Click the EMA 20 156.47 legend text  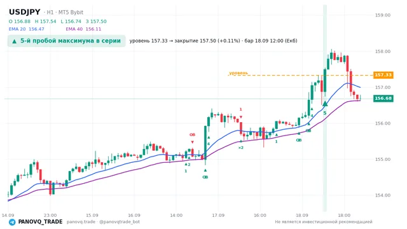(x=27, y=29)
